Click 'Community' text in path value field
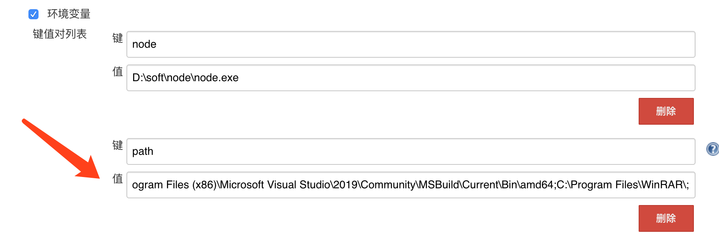 tap(388, 185)
